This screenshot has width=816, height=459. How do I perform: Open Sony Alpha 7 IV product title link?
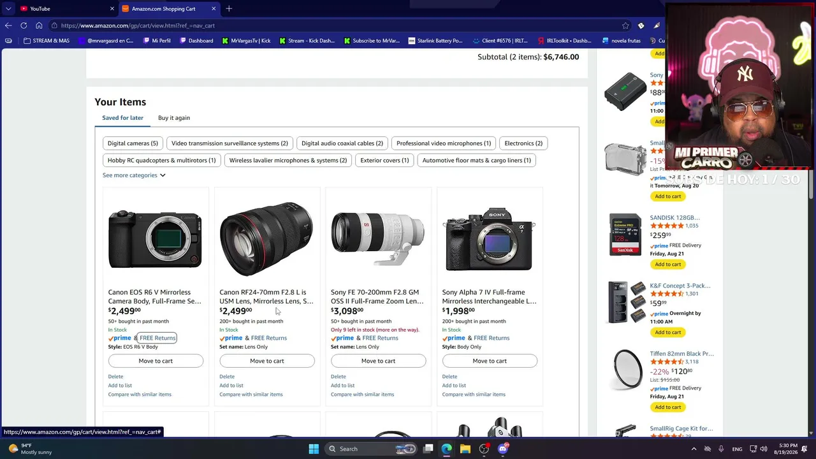(490, 297)
